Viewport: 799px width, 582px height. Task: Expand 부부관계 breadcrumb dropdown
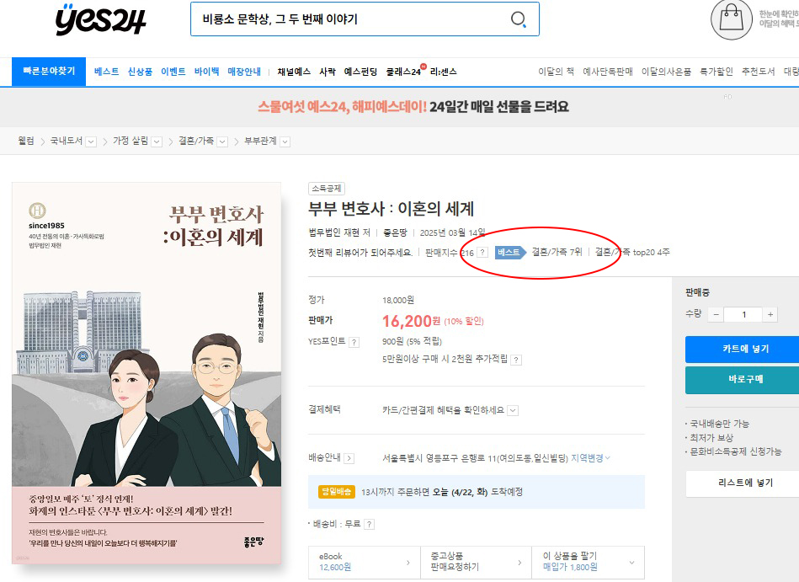click(x=285, y=141)
